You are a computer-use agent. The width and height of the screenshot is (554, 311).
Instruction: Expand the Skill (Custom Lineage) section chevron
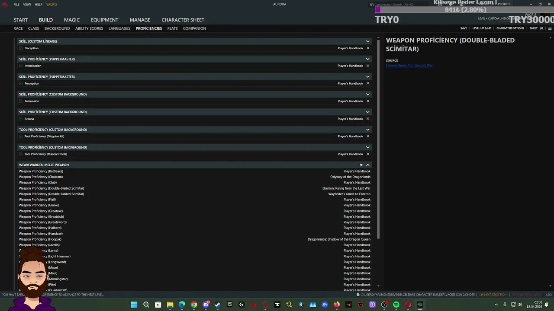click(x=368, y=41)
